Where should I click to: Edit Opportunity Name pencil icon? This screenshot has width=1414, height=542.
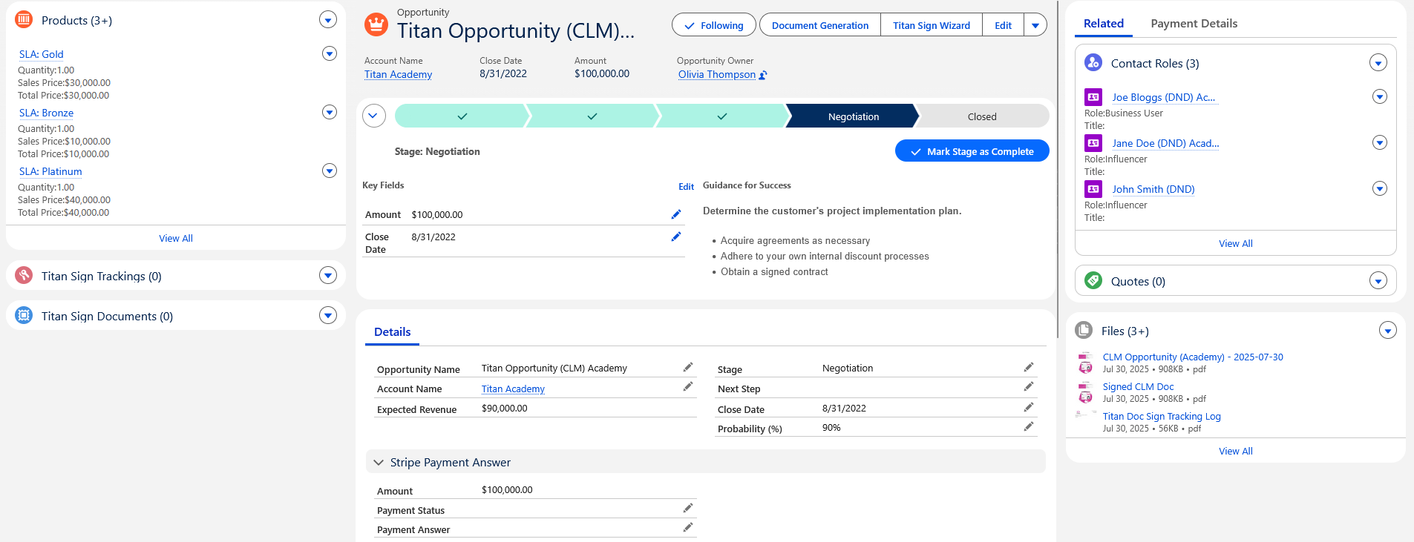click(688, 367)
